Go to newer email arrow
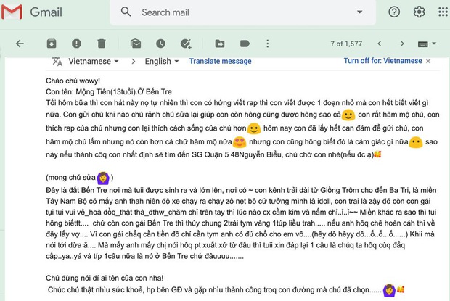The width and height of the screenshot is (450, 301). (x=380, y=44)
